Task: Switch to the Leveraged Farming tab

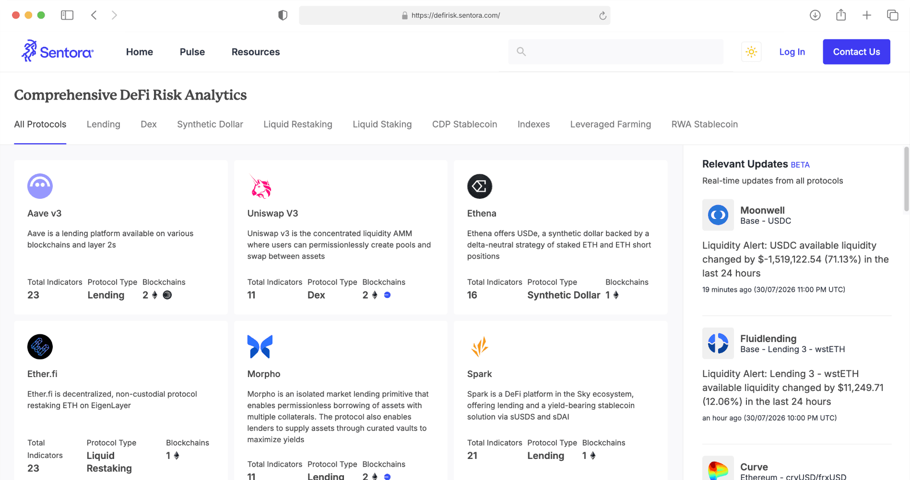Action: pyautogui.click(x=611, y=125)
